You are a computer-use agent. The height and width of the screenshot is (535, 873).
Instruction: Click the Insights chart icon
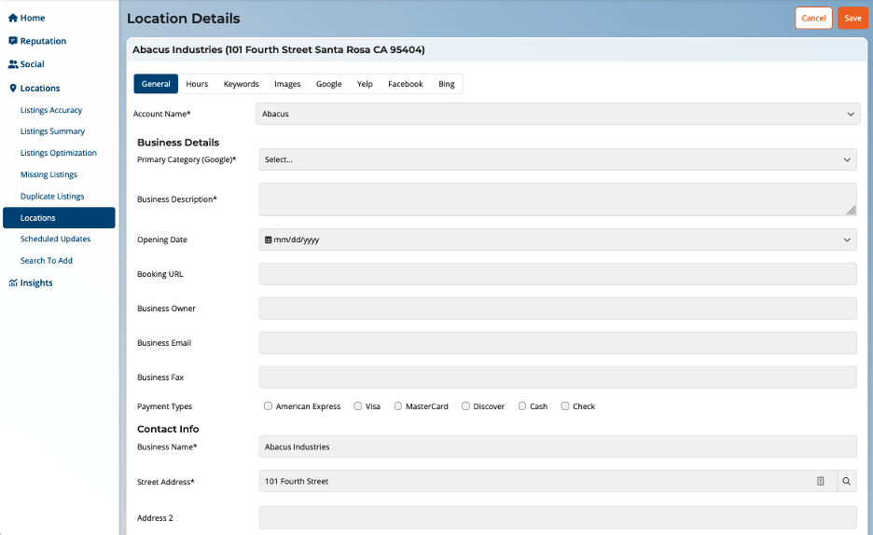13,283
